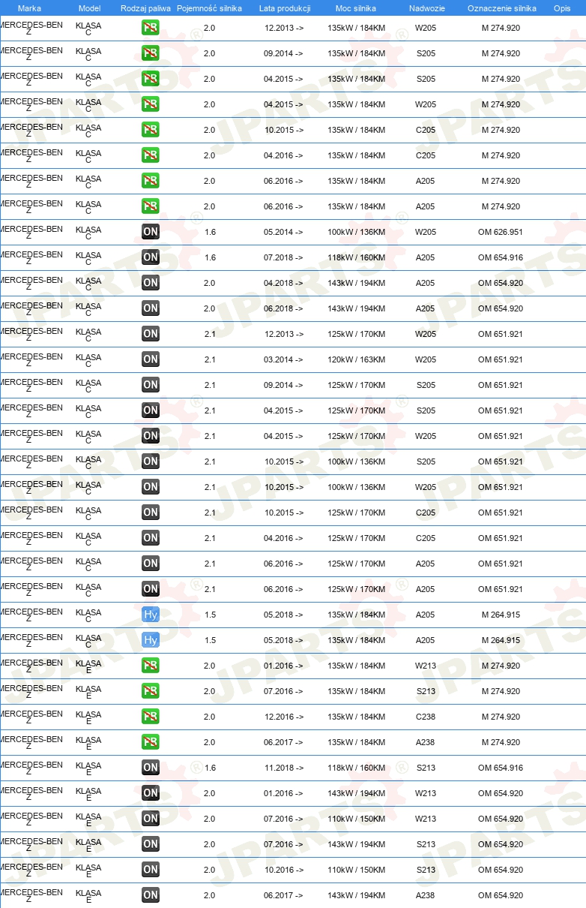Click petrol icon in 12.2016 C238 row
The image size is (586, 908).
click(151, 717)
